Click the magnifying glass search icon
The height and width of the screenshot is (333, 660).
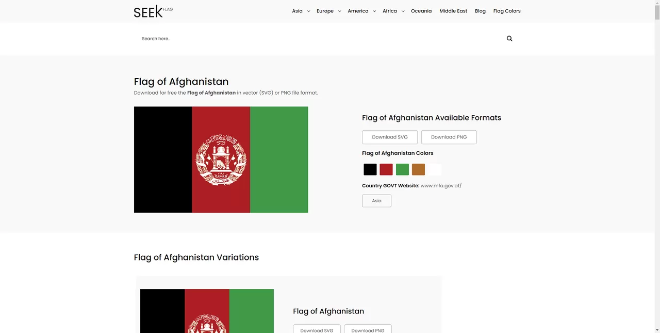click(x=509, y=39)
